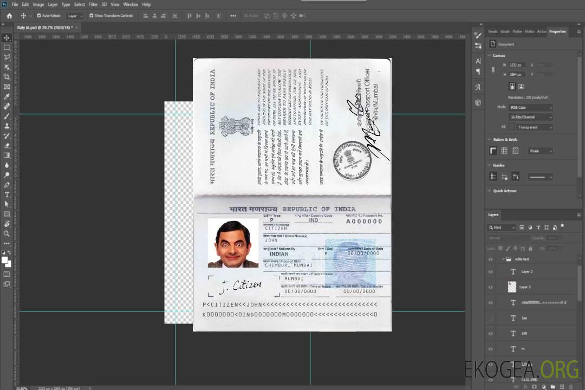
Task: Toggle visibility of the 169 layer
Action: pyautogui.click(x=491, y=334)
